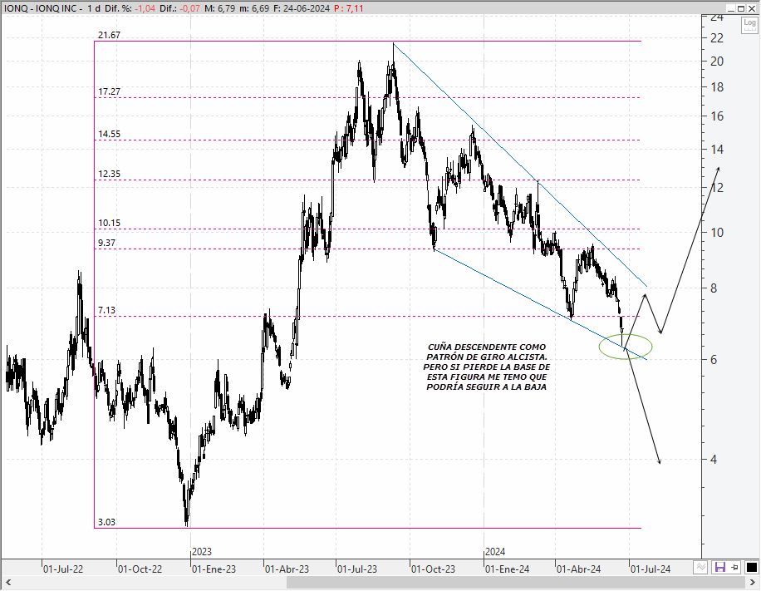
Task: Click the 10 price axis label
Action: coord(716,233)
